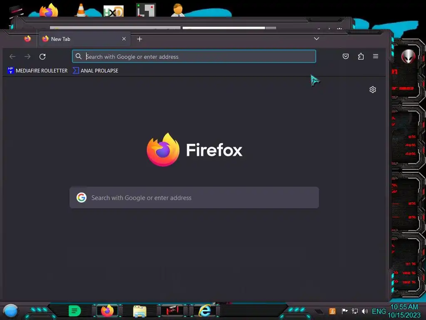The height and width of the screenshot is (320, 426).
Task: Open a new tab with plus button
Action: pos(140,39)
